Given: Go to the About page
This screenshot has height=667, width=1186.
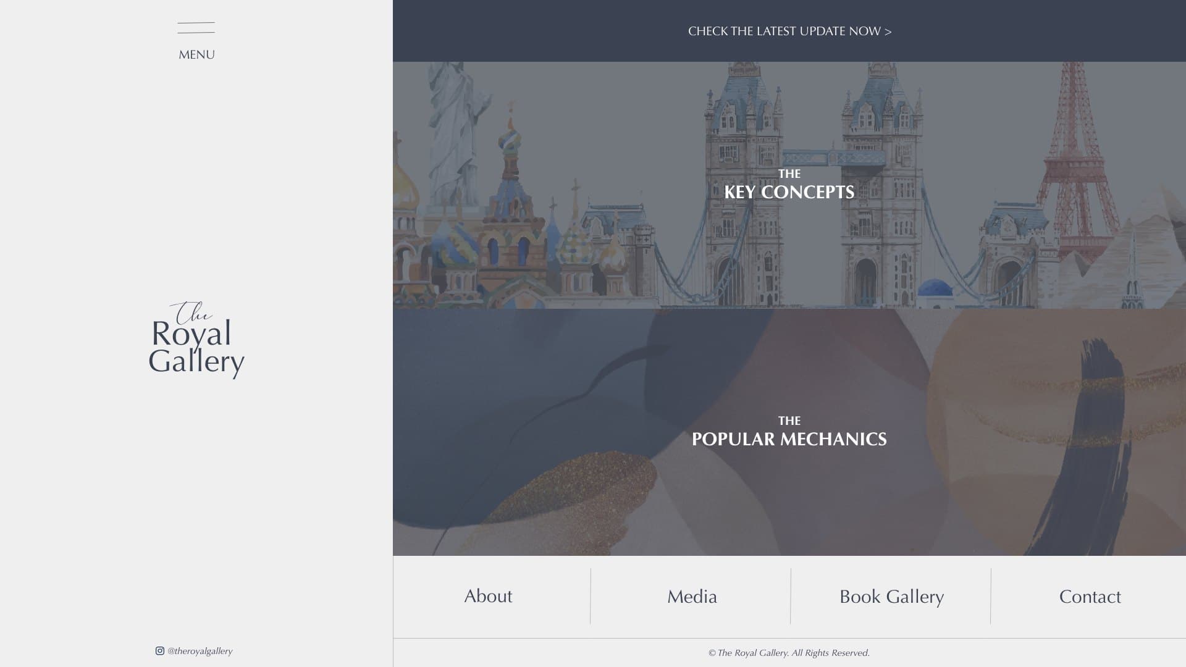Looking at the screenshot, I should (x=488, y=596).
